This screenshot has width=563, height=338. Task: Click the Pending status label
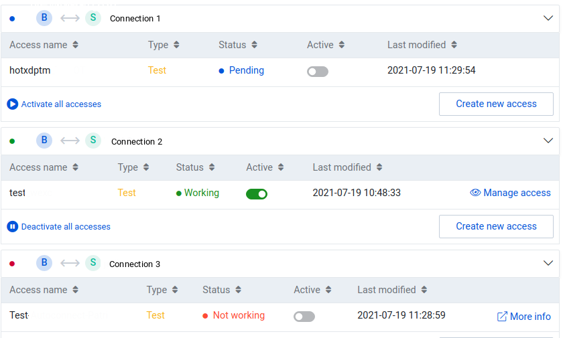click(x=247, y=70)
